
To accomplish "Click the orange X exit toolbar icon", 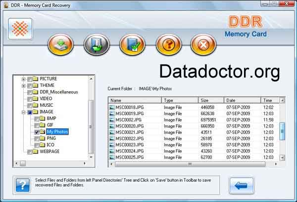I will (x=203, y=44).
